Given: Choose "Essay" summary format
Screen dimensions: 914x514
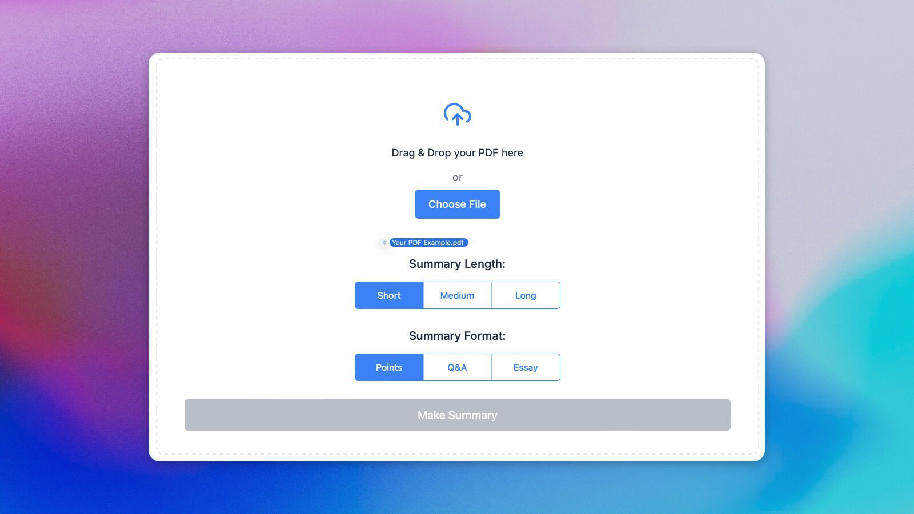Looking at the screenshot, I should click(x=525, y=367).
